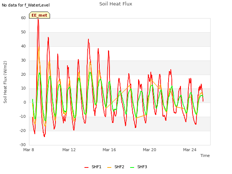Click the Mar 16 x-axis label
232x174 pixels.
pyautogui.click(x=109, y=150)
